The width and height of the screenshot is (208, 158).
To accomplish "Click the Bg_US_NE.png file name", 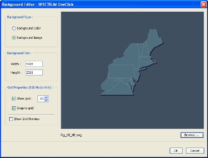I will click(x=71, y=135).
